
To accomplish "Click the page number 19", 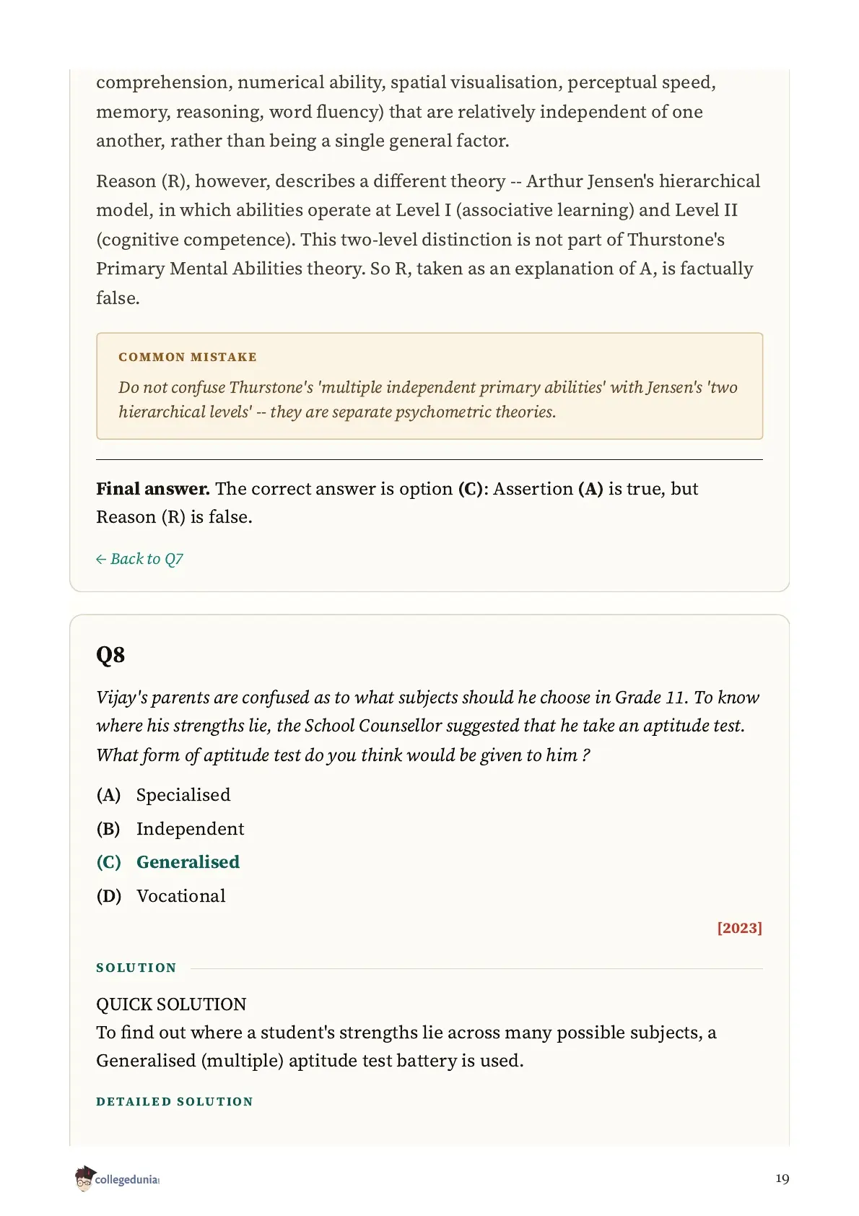I will 782,1178.
